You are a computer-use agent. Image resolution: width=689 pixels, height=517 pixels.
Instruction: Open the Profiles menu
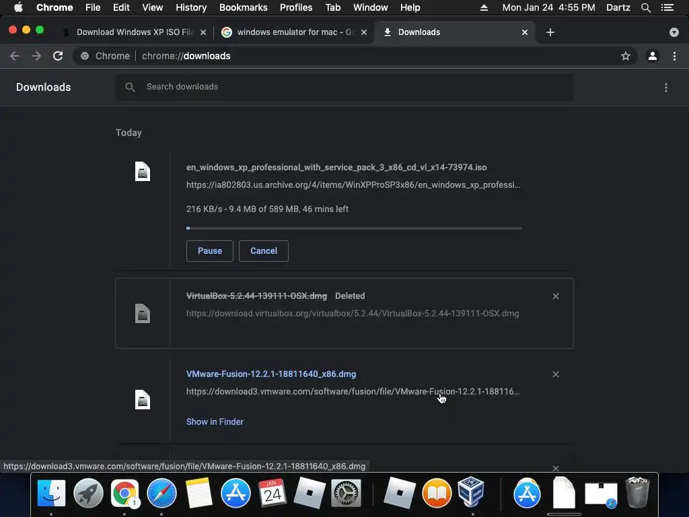coord(296,7)
